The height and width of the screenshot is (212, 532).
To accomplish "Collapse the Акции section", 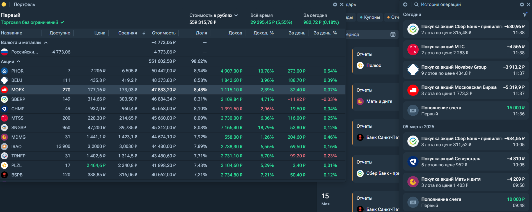I will [x=19, y=62].
